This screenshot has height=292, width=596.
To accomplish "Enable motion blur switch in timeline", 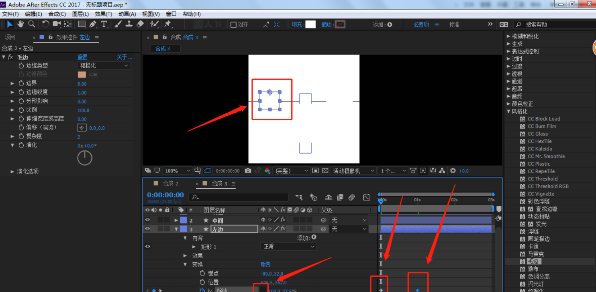I will coord(352,197).
